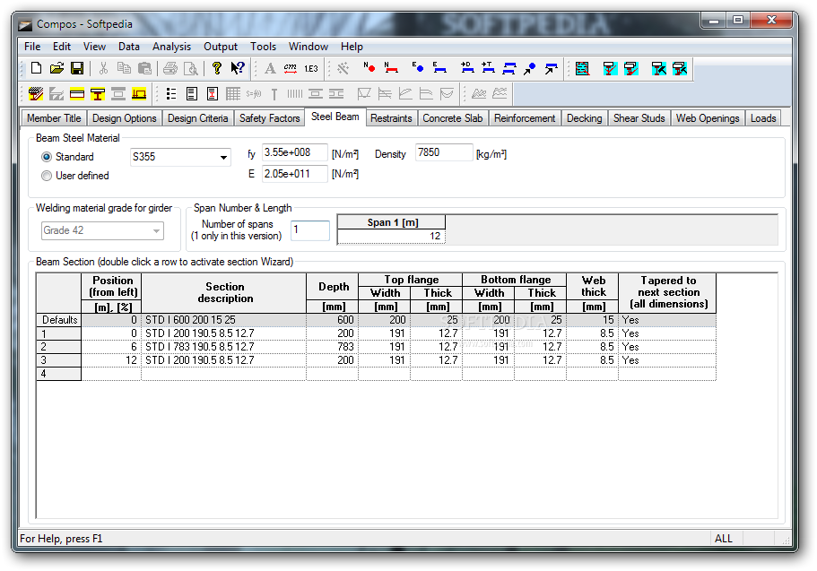817x571 pixels.
Task: Click the '+T' blue beam icon
Action: (488, 67)
